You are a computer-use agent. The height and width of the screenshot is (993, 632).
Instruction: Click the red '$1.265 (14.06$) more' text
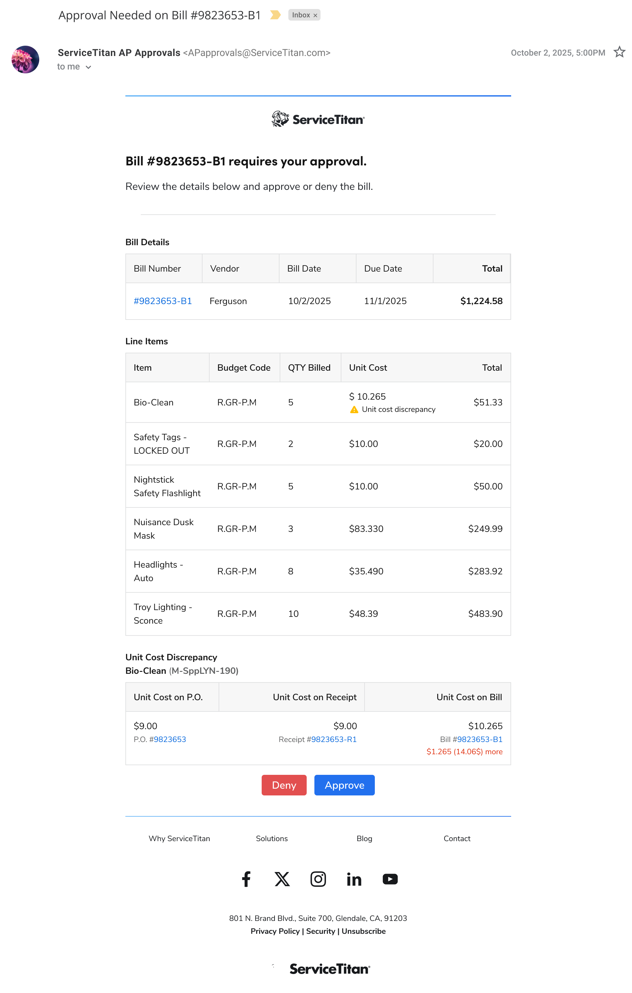[464, 752]
